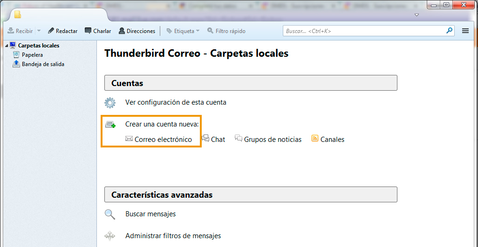Create a Grupos de noticias account
Viewport: 478px width, 247px height.
coord(273,140)
